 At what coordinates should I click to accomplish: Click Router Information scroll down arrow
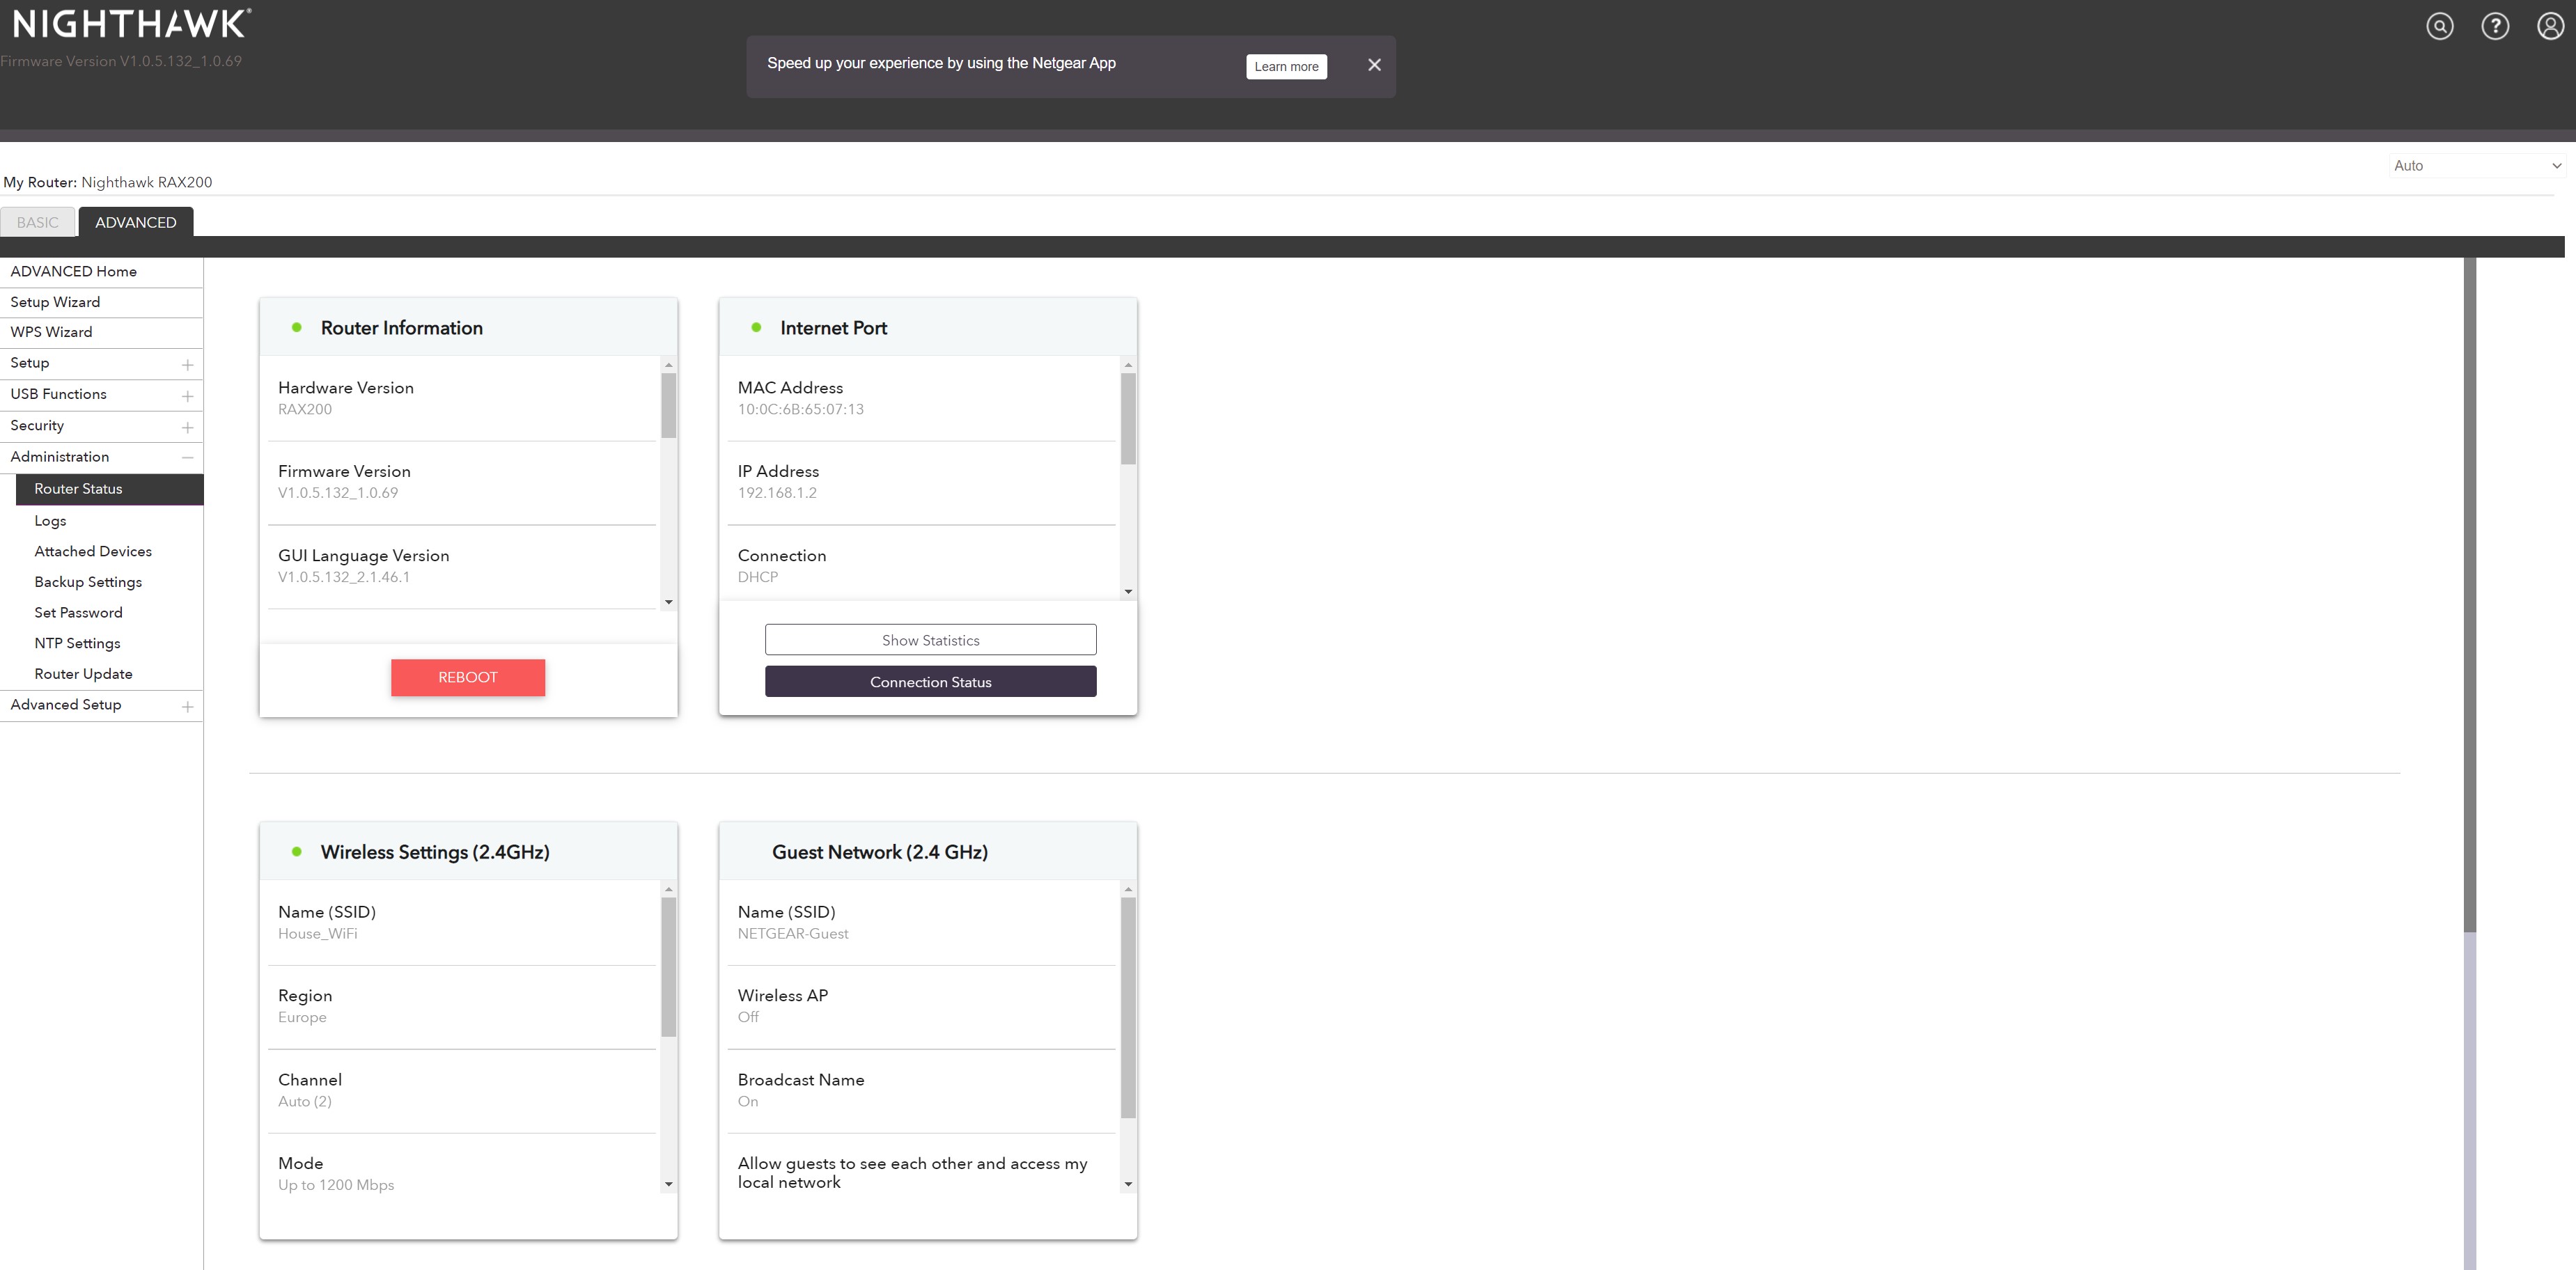click(669, 602)
